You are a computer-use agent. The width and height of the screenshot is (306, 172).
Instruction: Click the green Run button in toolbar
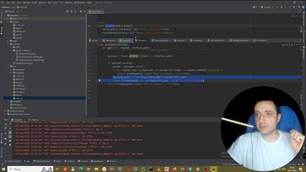[x=277, y=7]
